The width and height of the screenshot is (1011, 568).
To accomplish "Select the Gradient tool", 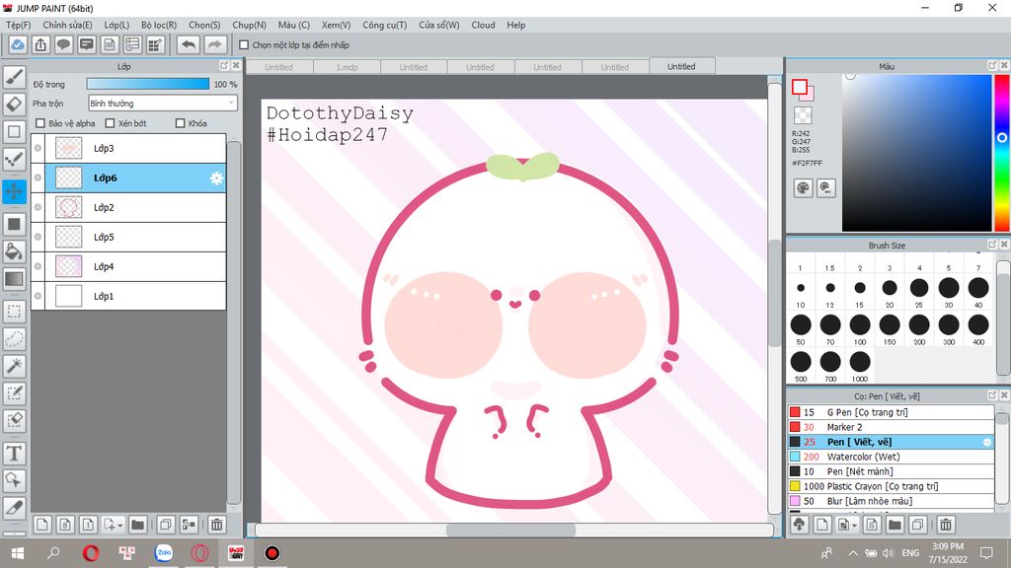I will 14,279.
